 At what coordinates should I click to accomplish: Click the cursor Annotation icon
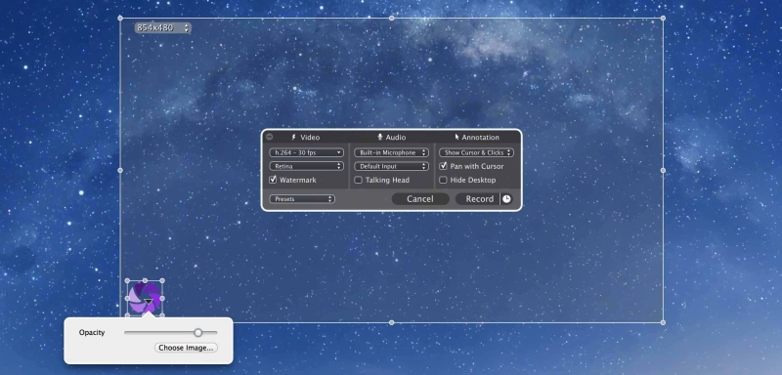(x=456, y=137)
